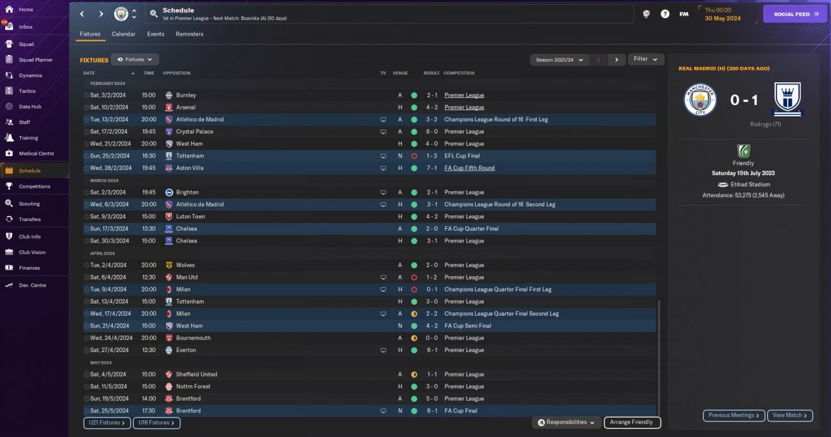Open the Tactics board icon
The width and height of the screenshot is (831, 437).
[9, 91]
